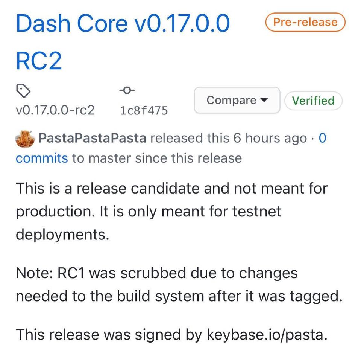
Task: Click the PastaPastaPasta username
Action: click(x=91, y=138)
